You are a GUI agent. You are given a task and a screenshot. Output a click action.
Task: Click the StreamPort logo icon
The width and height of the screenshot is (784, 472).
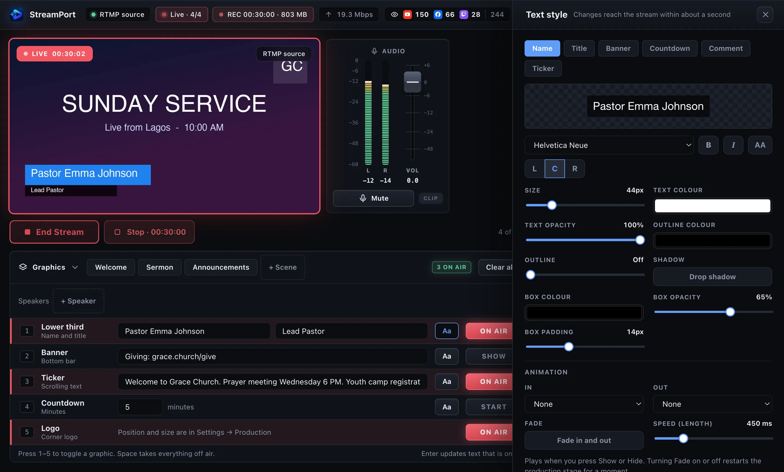click(16, 14)
